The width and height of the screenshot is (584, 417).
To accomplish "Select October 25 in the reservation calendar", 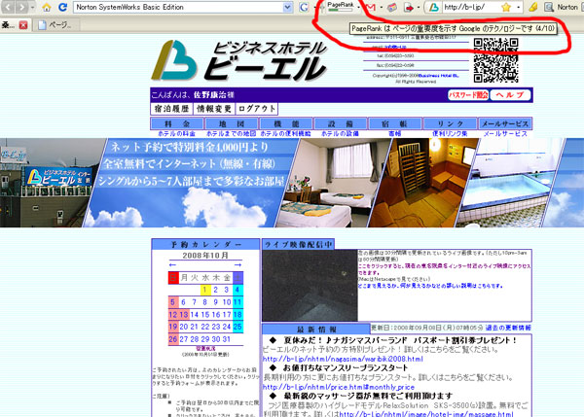I will coord(237,327).
